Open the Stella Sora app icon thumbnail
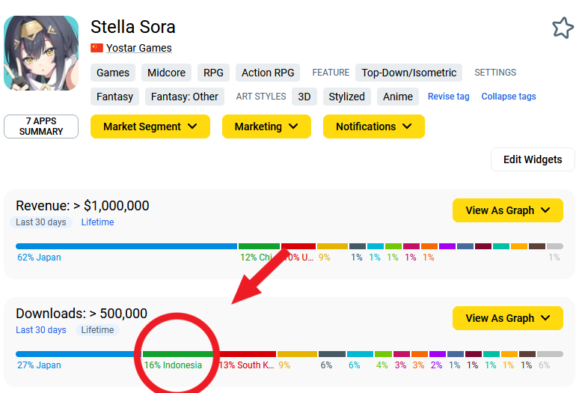This screenshot has height=393, width=582. pos(41,53)
